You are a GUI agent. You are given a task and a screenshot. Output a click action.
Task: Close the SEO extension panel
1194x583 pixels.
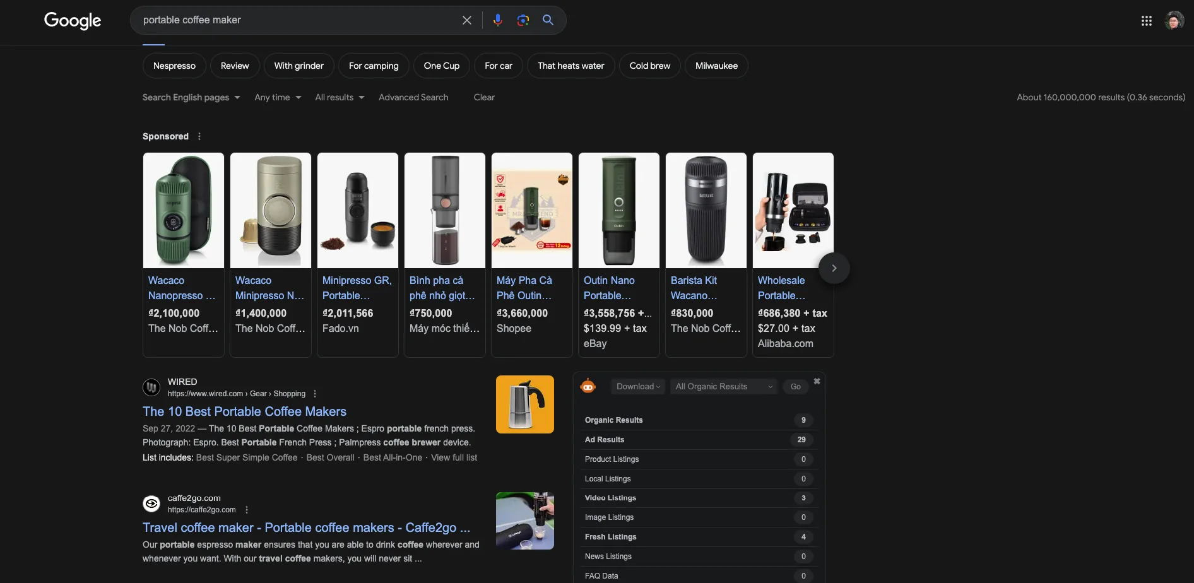click(x=817, y=381)
